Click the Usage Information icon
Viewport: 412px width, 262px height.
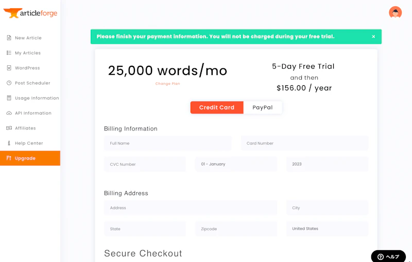pyautogui.click(x=9, y=98)
